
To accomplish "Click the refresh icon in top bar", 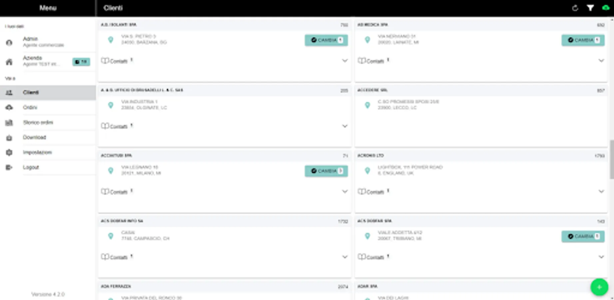I will point(575,8).
